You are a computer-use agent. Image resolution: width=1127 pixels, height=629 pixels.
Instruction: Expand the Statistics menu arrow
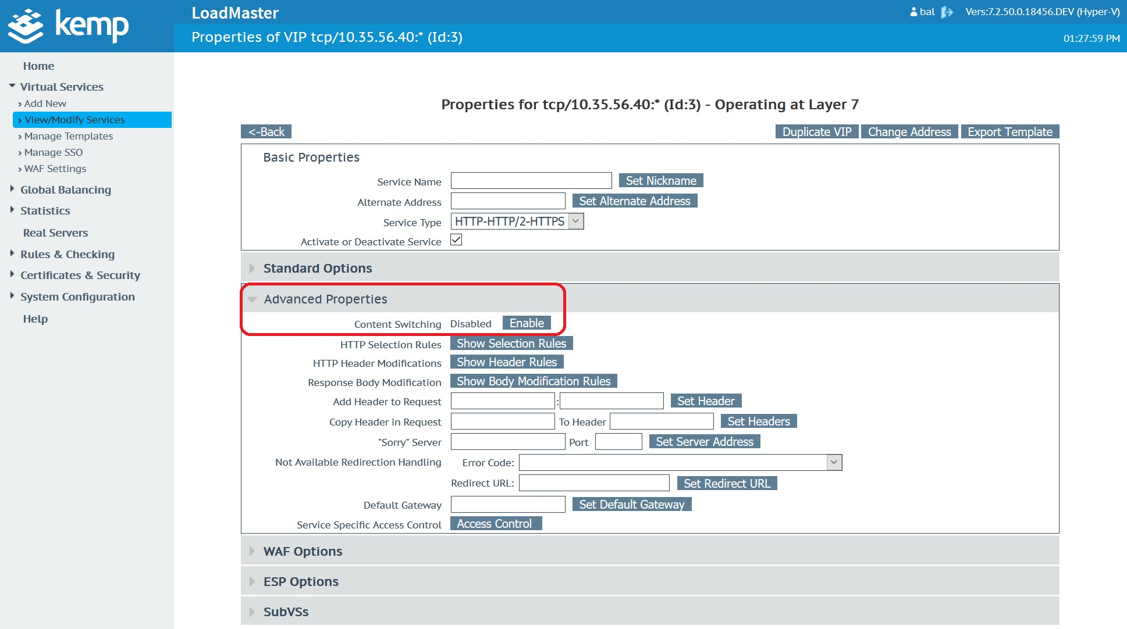point(12,210)
